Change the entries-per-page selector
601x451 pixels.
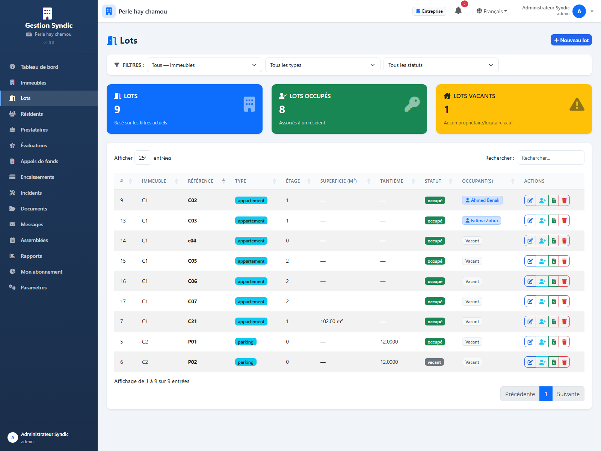[143, 157]
